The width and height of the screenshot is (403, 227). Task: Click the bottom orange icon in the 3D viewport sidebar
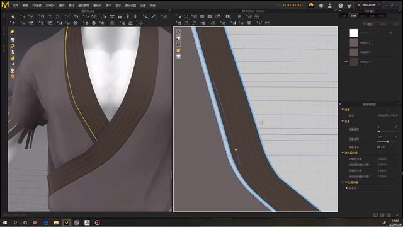tap(13, 77)
